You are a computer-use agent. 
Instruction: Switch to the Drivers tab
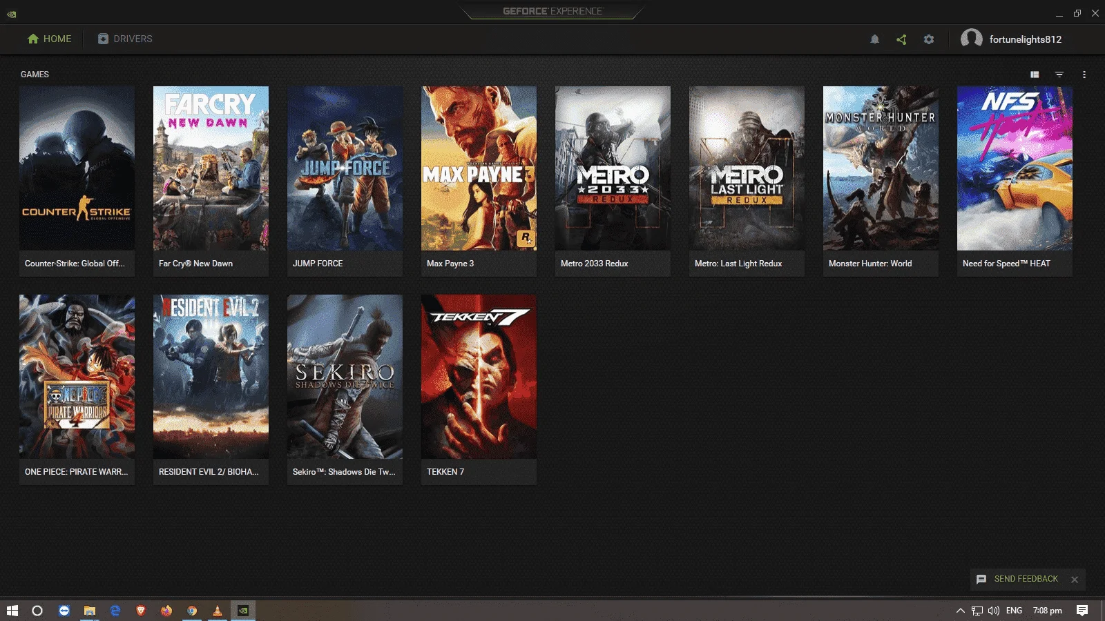tap(125, 39)
